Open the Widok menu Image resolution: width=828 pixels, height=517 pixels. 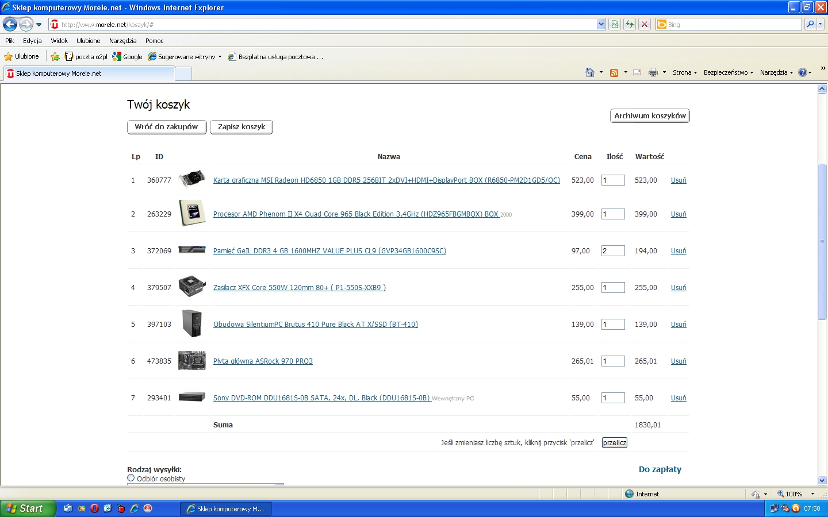pyautogui.click(x=59, y=41)
